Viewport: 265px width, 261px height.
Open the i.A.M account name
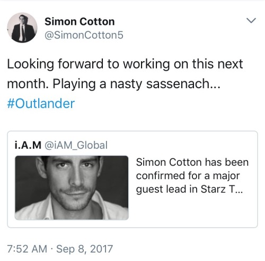click(28, 145)
